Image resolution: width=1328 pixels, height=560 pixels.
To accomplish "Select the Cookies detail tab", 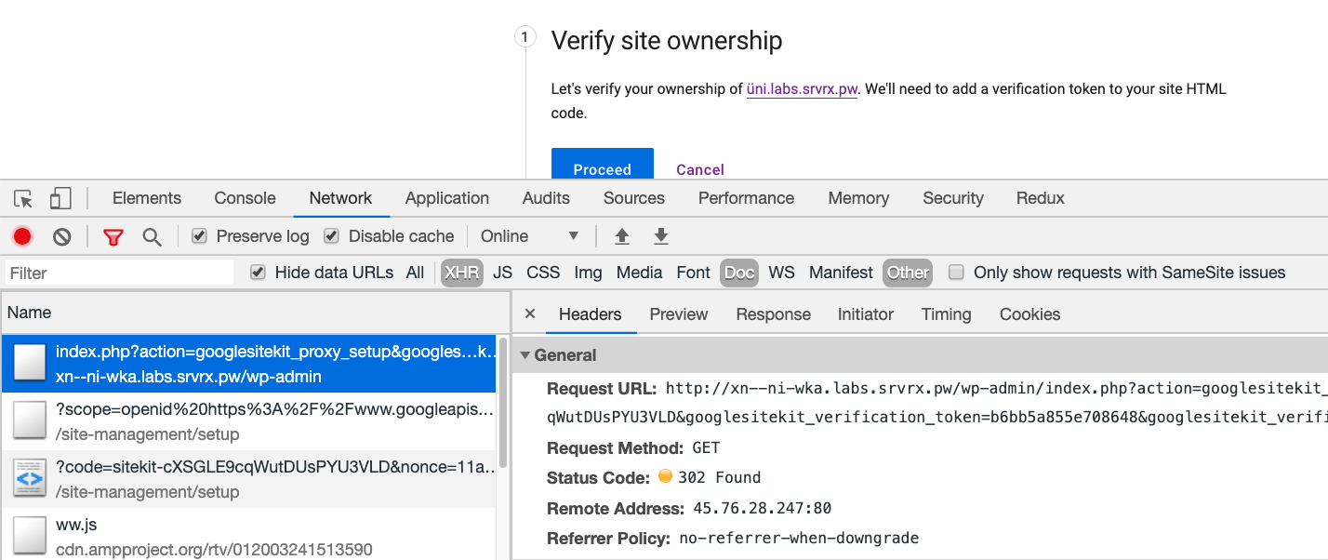I will (x=1029, y=314).
